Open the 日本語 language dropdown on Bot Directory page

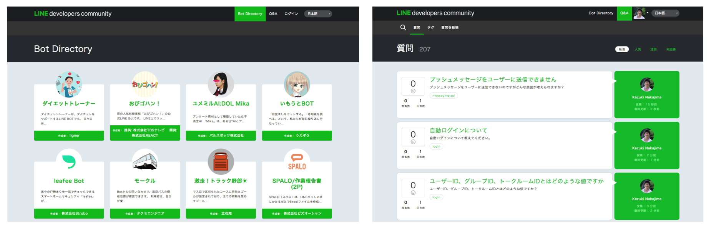pos(318,14)
